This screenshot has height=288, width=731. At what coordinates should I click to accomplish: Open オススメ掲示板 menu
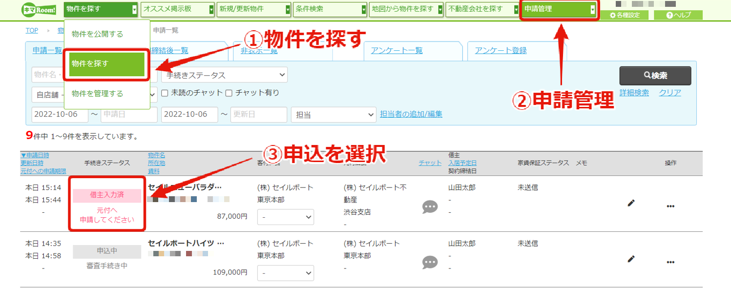178,9
